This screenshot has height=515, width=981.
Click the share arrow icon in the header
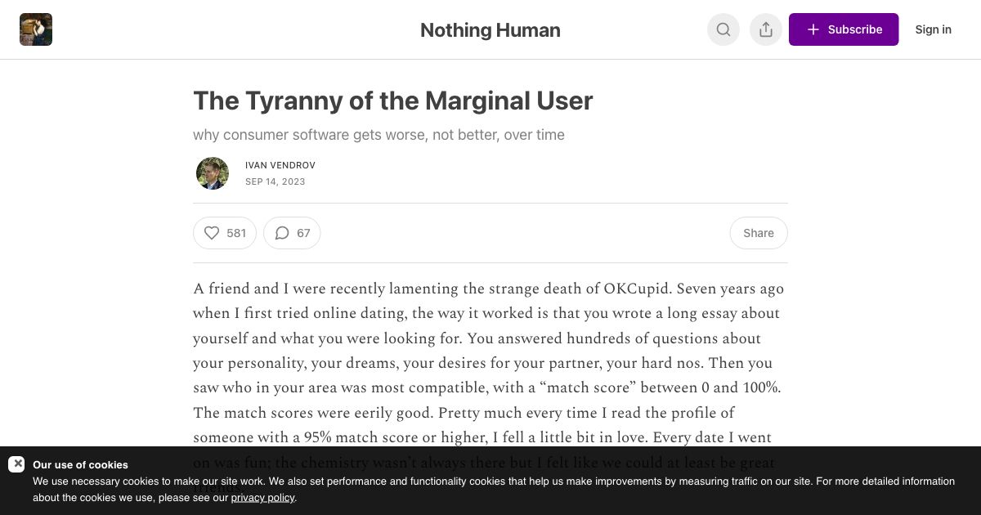coord(766,29)
